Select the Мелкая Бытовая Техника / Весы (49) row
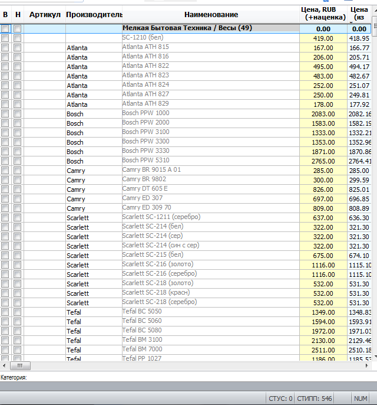Image resolution: width=377 pixels, height=405 pixels. tap(186, 29)
